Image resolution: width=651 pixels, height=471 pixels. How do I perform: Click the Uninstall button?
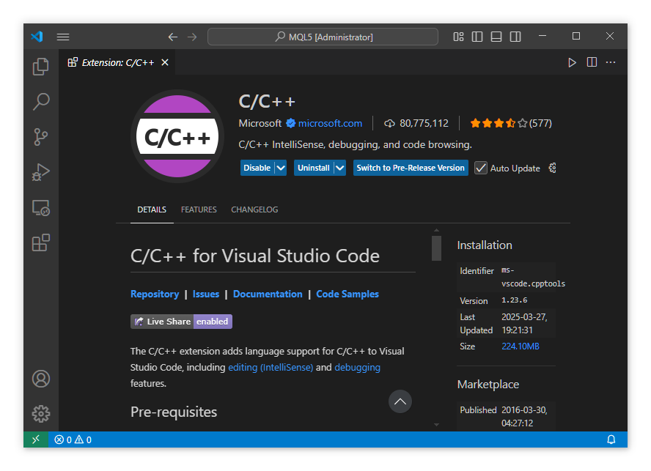pos(314,168)
